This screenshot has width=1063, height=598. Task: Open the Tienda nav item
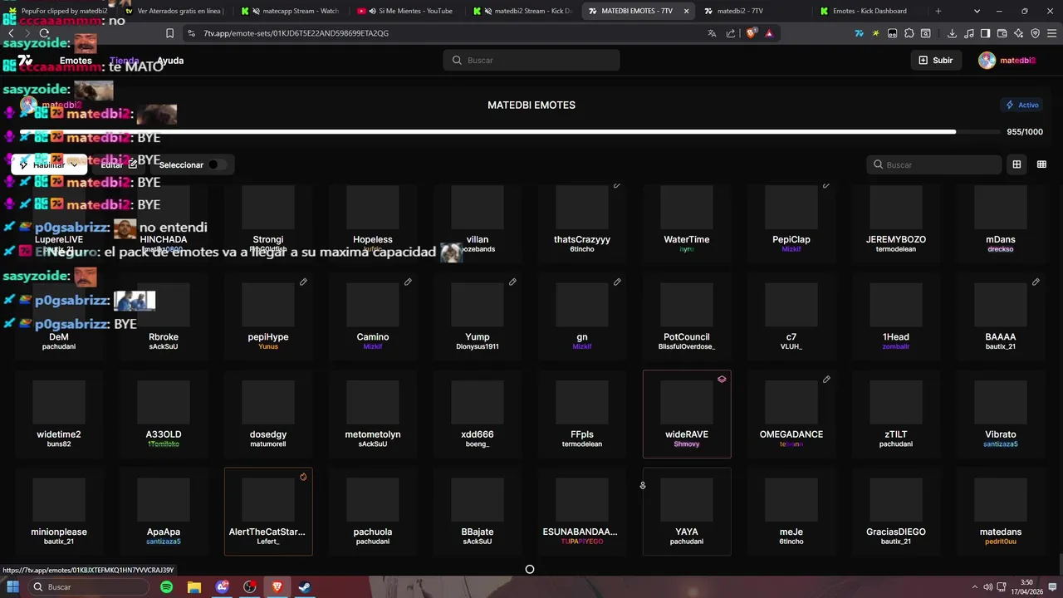pos(125,61)
